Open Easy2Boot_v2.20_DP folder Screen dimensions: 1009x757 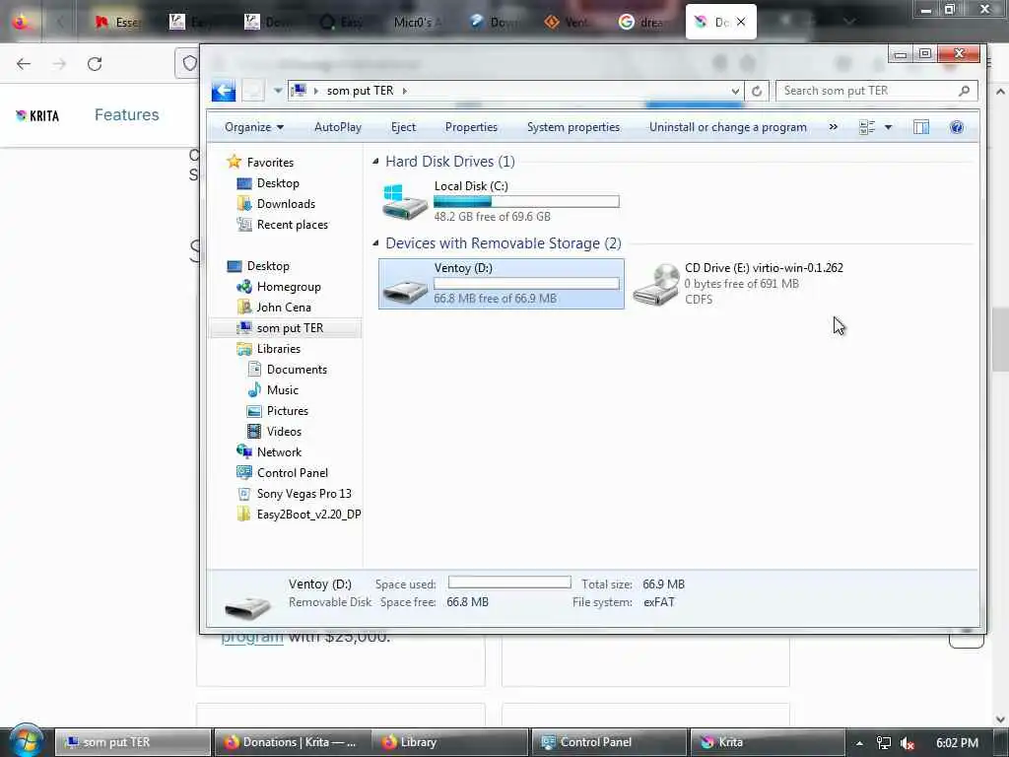[308, 514]
